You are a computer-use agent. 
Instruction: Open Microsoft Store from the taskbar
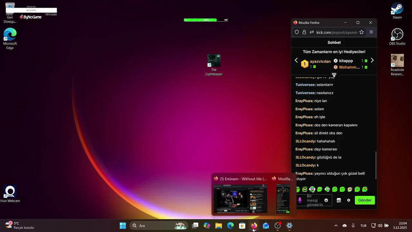tap(242, 226)
